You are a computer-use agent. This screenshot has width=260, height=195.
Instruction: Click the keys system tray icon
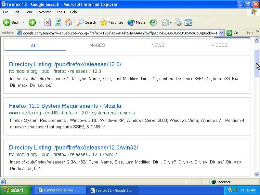click(230, 190)
